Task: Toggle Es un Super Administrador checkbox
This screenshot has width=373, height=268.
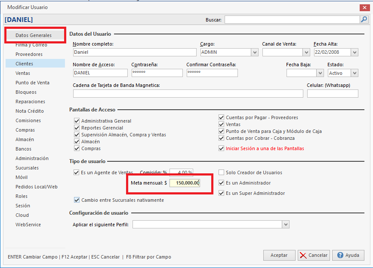Action: (x=221, y=193)
